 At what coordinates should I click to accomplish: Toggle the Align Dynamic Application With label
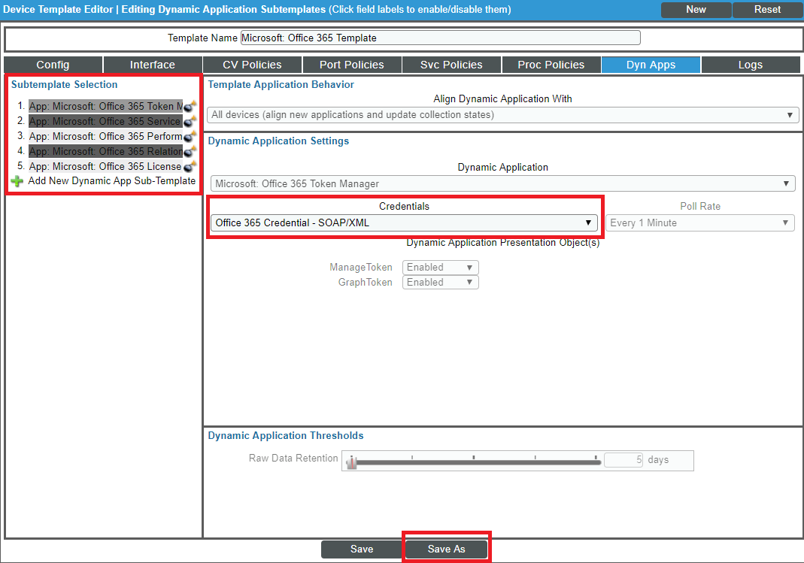tap(502, 99)
